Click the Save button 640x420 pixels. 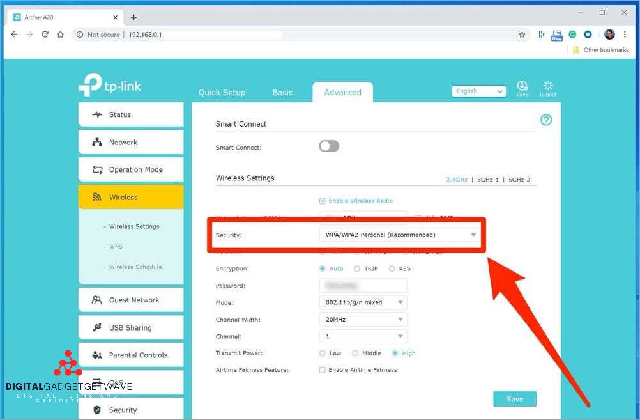tap(514, 398)
